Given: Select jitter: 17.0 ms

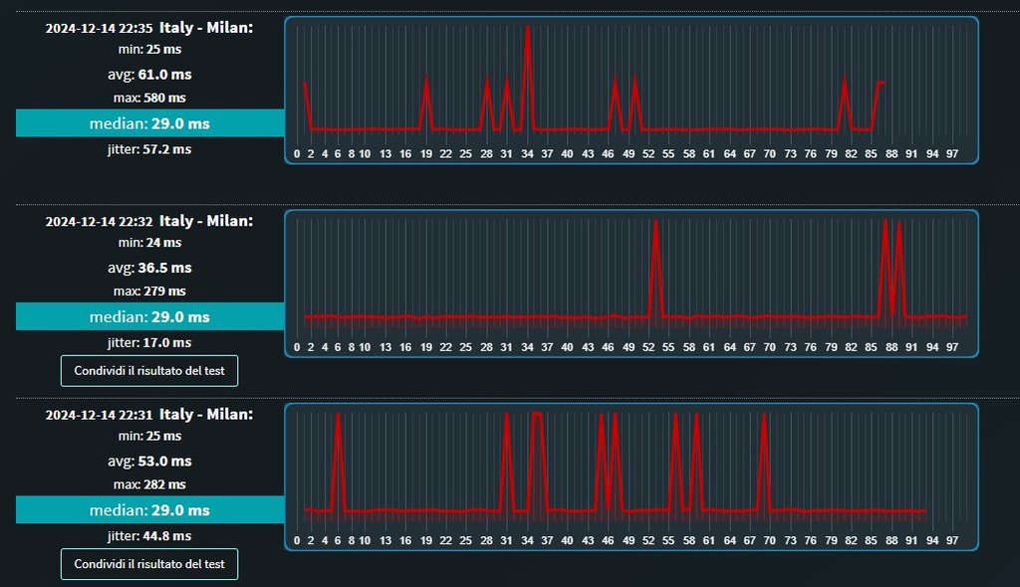Looking at the screenshot, I should pyautogui.click(x=149, y=342).
